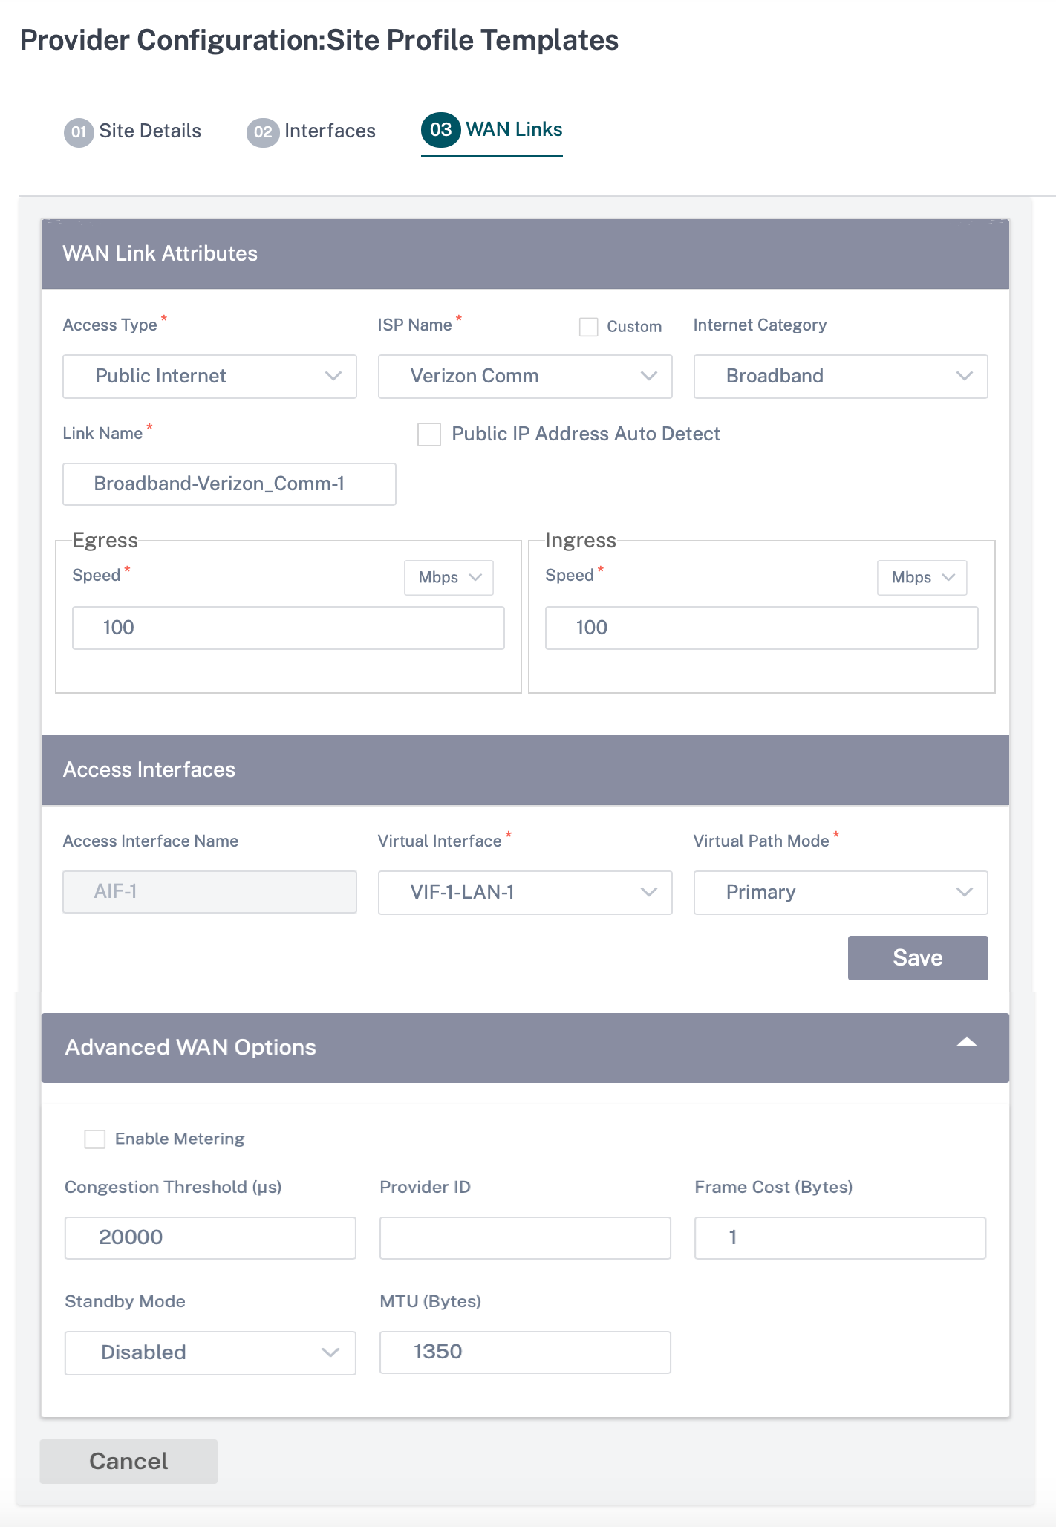
Task: Open the Virtual Path Mode dropdown
Action: pos(841,893)
